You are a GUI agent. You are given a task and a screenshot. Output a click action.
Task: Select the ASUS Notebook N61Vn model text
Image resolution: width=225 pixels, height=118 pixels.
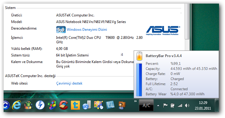tap(91, 22)
